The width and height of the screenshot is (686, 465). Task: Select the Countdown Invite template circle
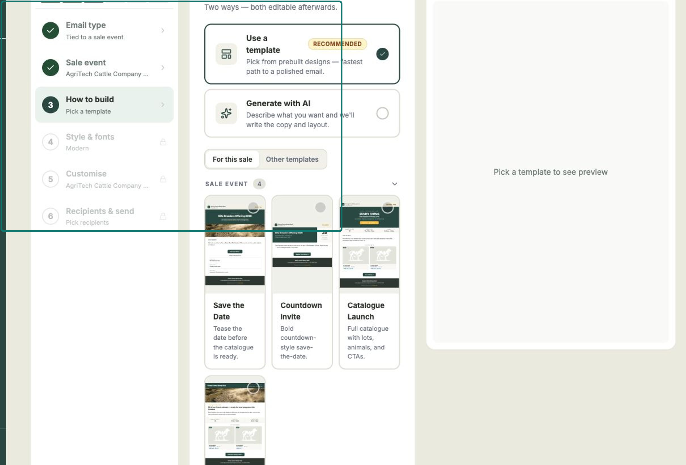(320, 208)
